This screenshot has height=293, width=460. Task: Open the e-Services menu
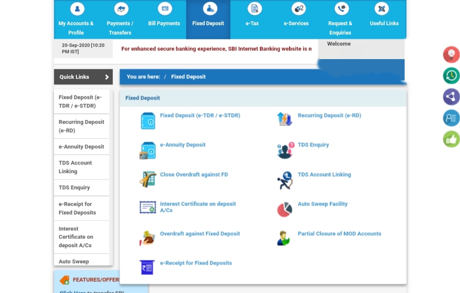coord(296,23)
